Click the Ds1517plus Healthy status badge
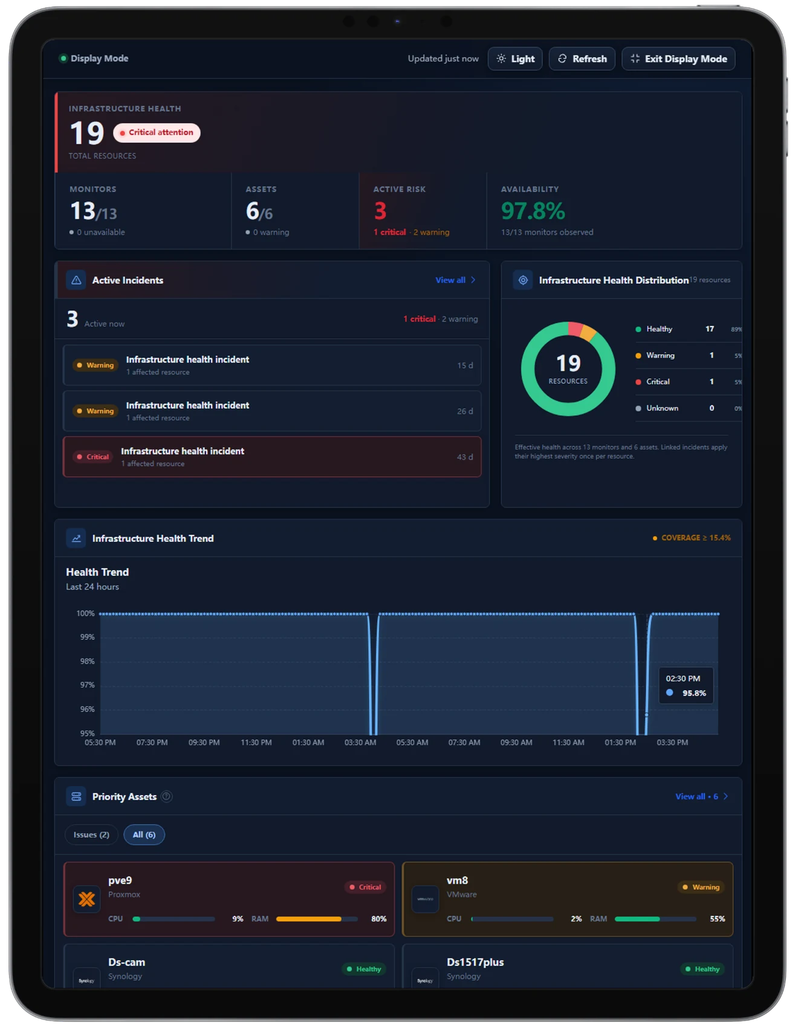Screen dimensions: 795x1028 click(702, 969)
